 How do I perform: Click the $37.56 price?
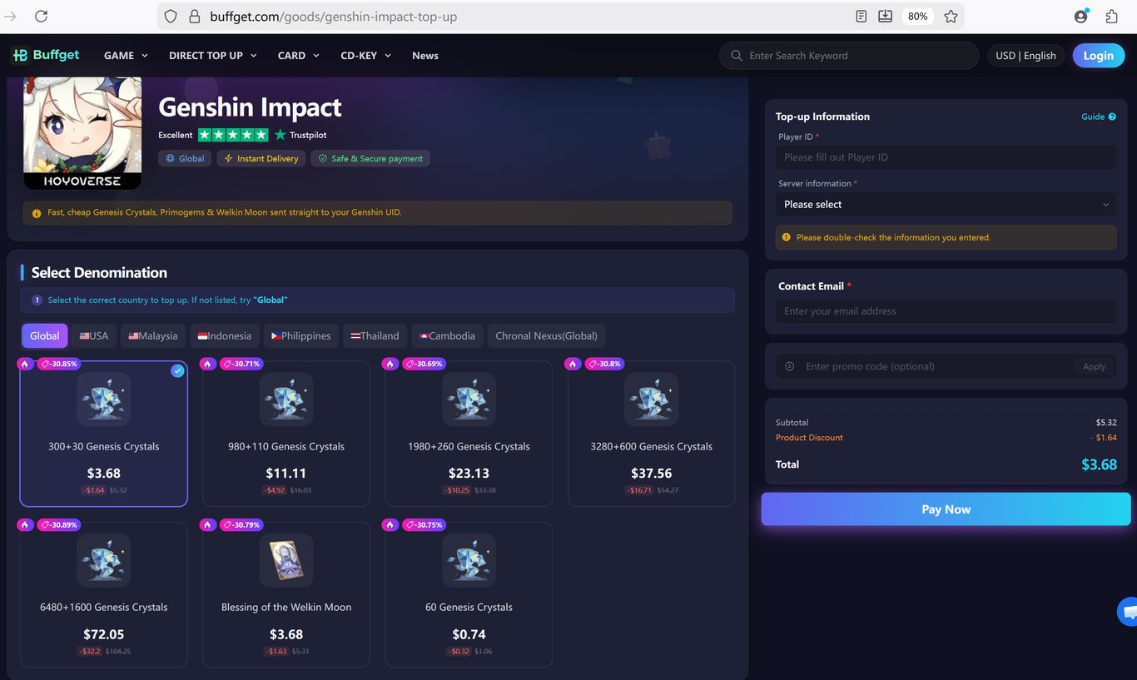pos(651,474)
